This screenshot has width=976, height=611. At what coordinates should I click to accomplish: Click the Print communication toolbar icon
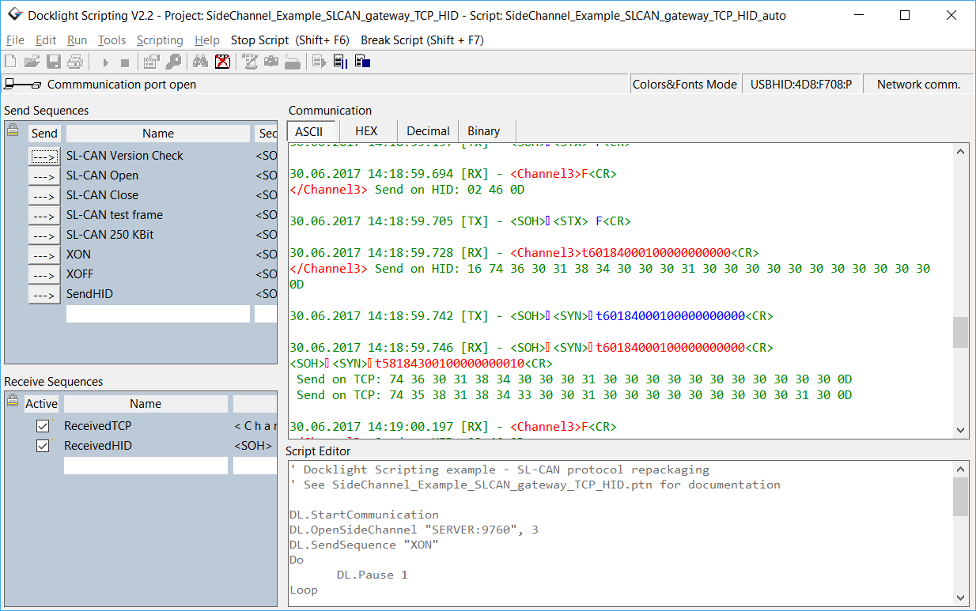[73, 61]
